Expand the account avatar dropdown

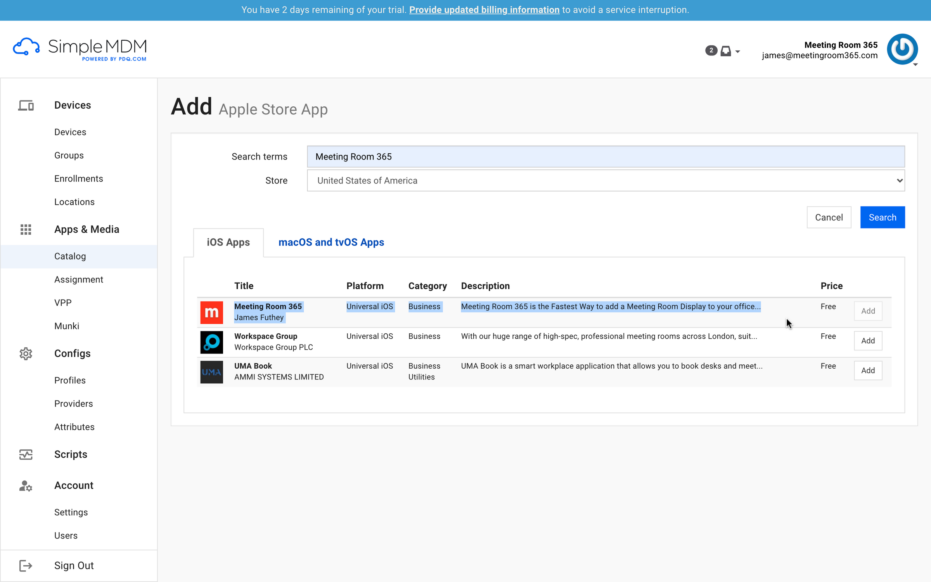coord(902,49)
